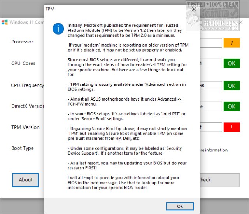The height and width of the screenshot is (214, 249).
Task: Click the TPM dialog title text
Action: pyautogui.click(x=50, y=9)
